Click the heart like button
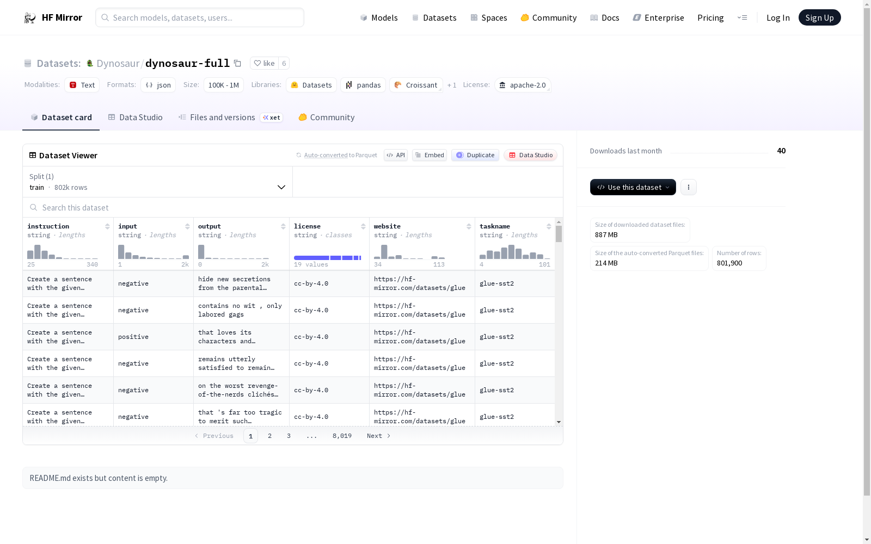871x544 pixels. (264, 63)
